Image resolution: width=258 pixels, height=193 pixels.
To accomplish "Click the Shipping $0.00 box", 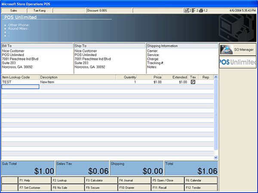I will 137,168.
